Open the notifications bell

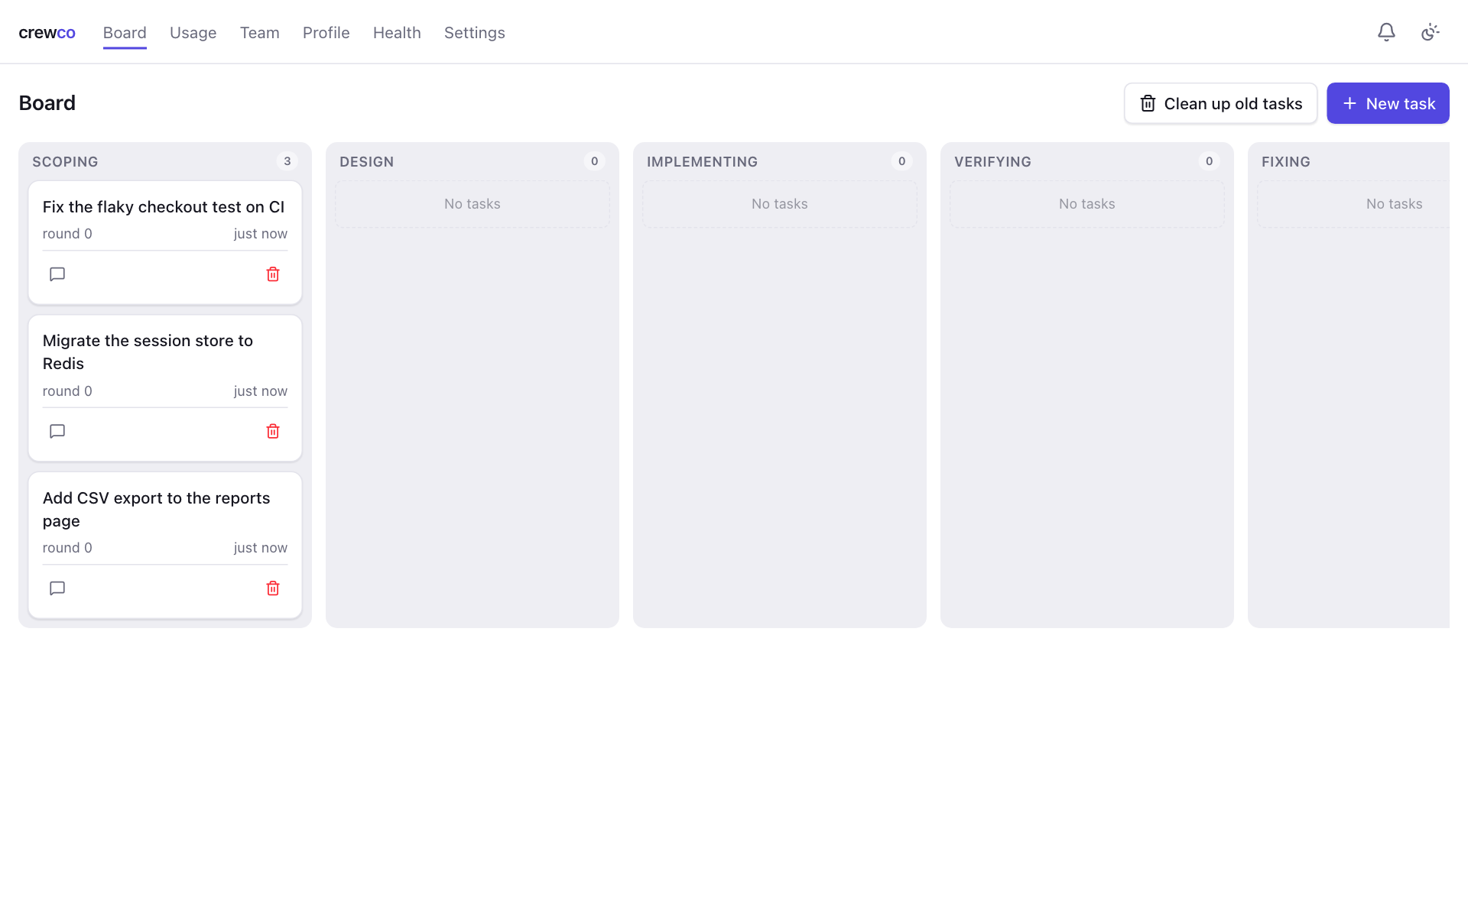1386,32
